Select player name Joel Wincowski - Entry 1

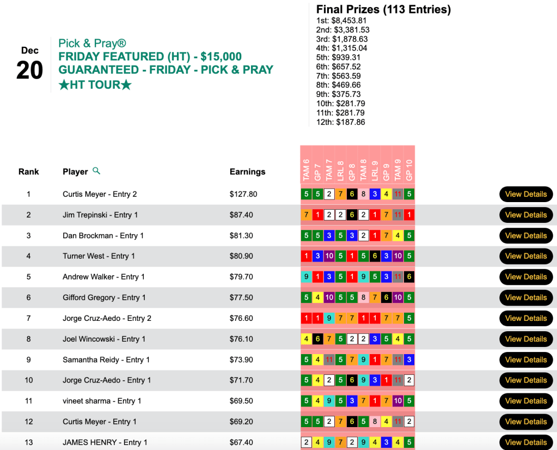coord(104,339)
